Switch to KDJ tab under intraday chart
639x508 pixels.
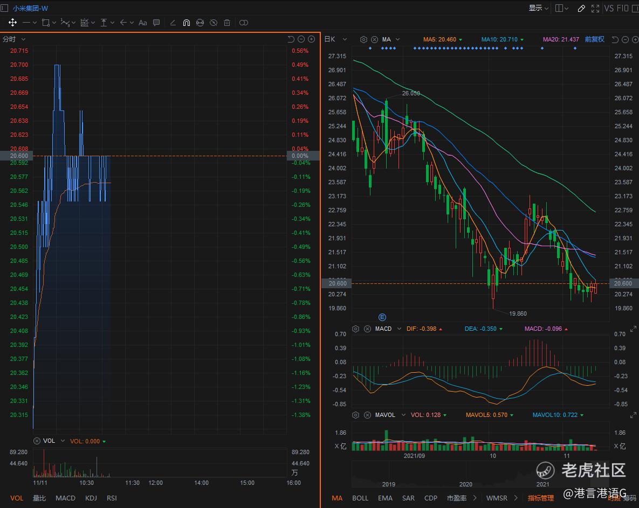coord(91,498)
